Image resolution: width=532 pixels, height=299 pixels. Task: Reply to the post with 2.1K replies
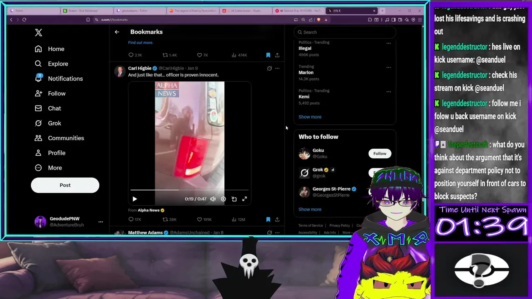click(x=135, y=55)
